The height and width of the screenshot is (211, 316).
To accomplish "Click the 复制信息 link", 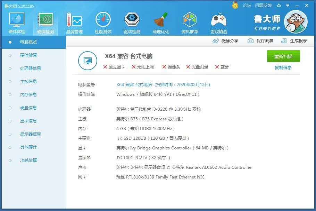I will point(283,68).
